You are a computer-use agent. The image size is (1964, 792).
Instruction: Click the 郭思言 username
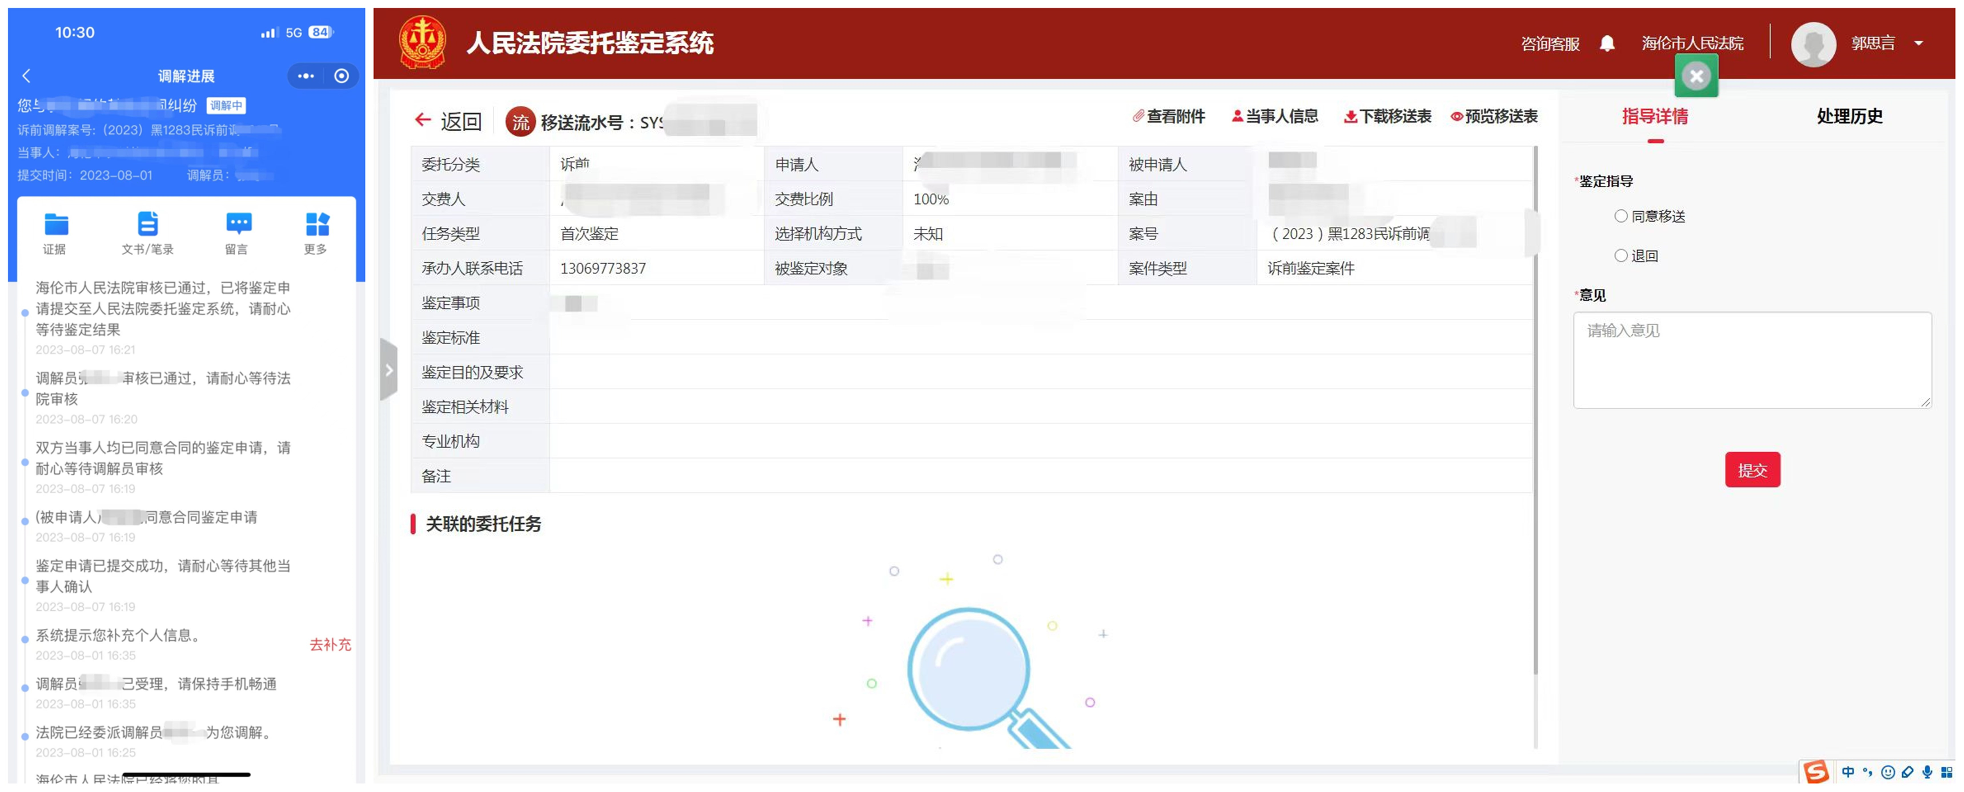1873,43
